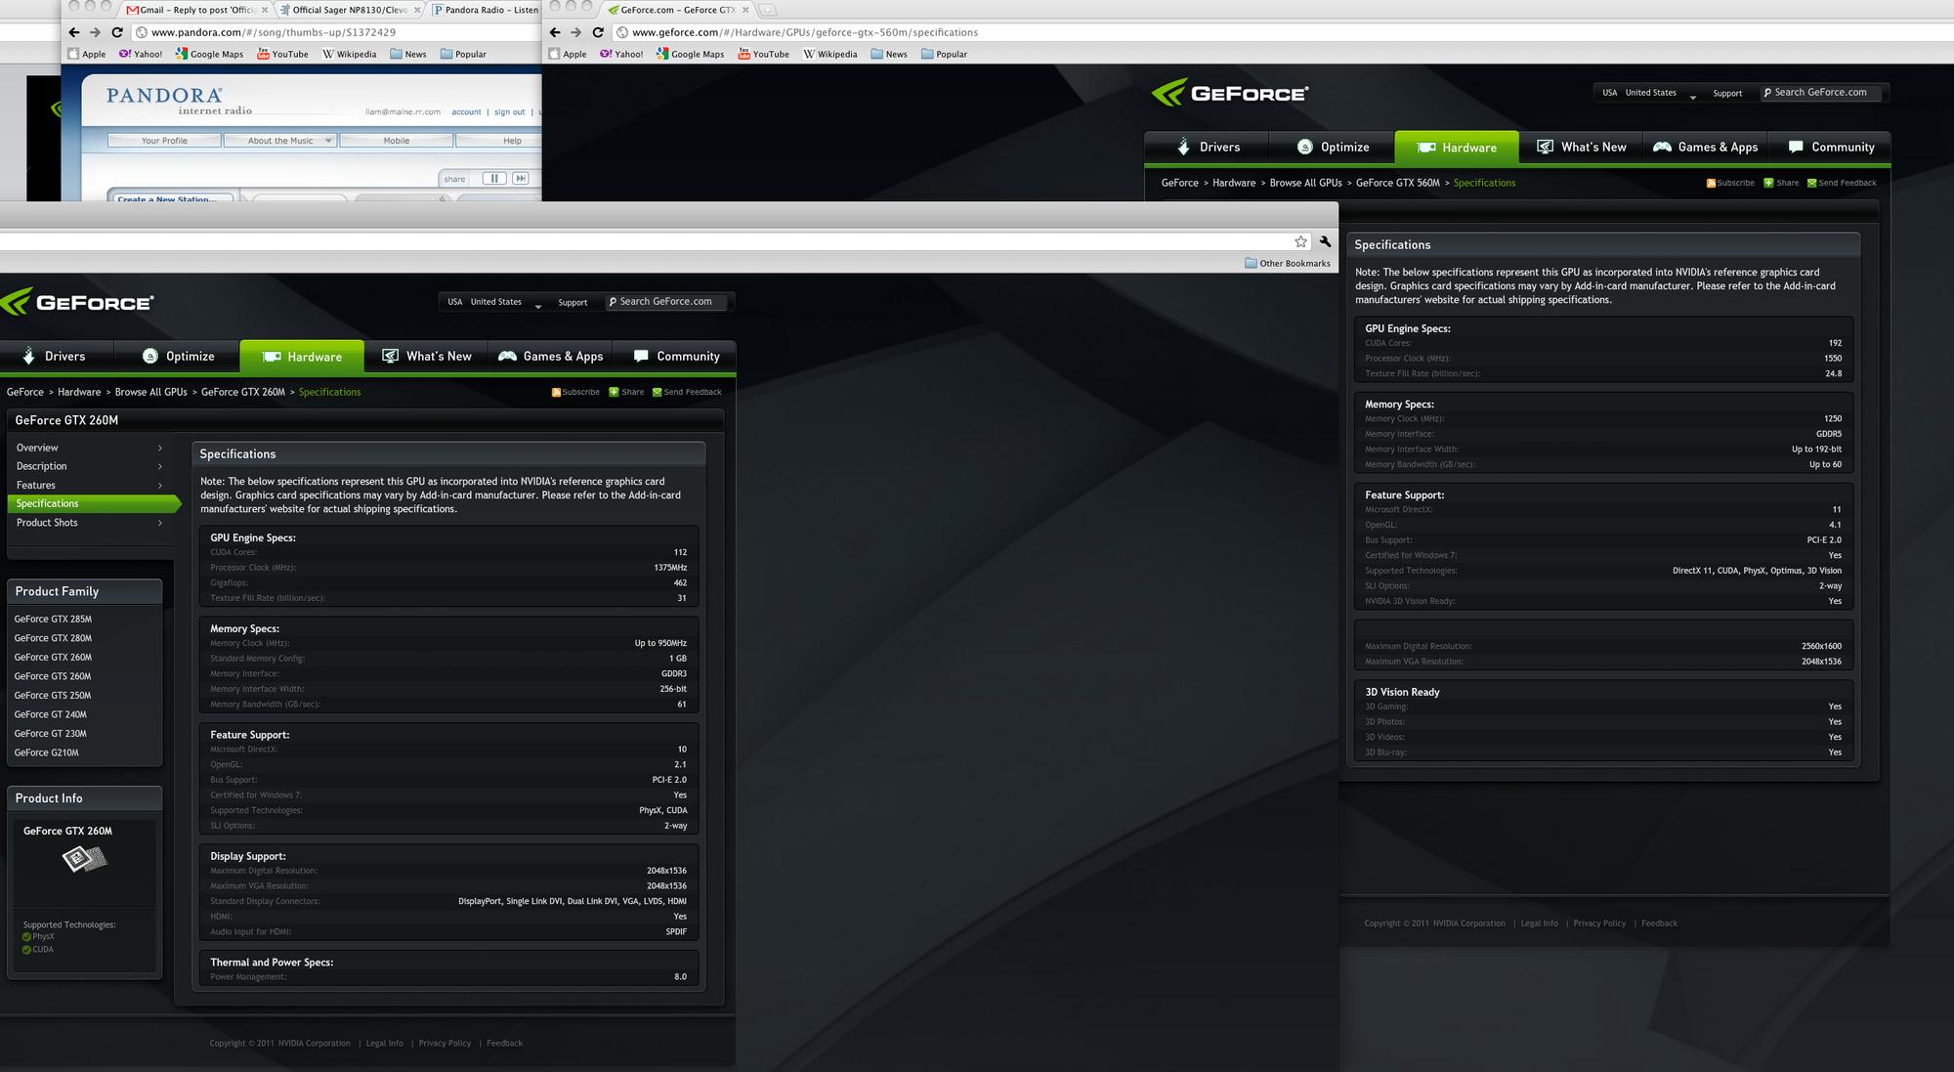This screenshot has width=1954, height=1072.
Task: Click Share on the GTX 260M page
Action: (x=626, y=392)
